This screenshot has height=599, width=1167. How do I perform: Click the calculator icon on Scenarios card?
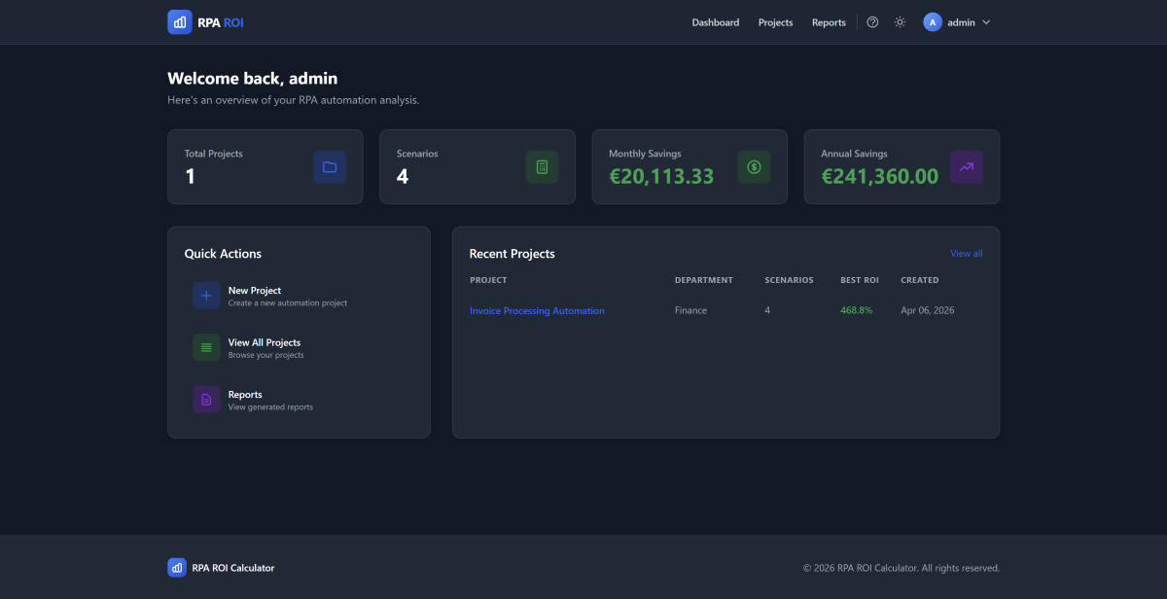click(542, 166)
